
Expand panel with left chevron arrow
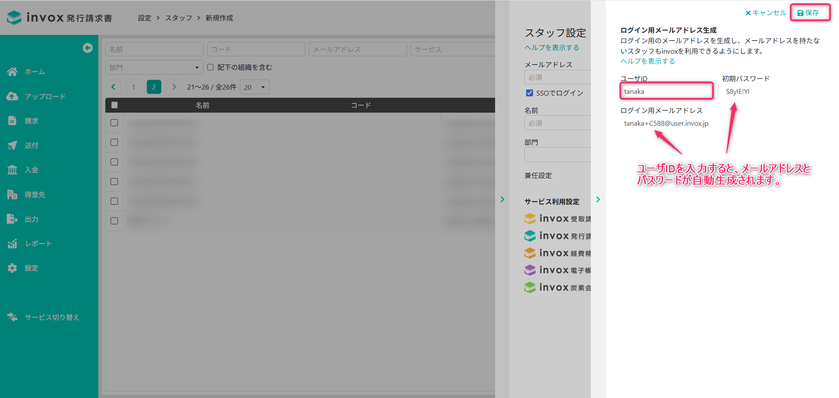[503, 199]
